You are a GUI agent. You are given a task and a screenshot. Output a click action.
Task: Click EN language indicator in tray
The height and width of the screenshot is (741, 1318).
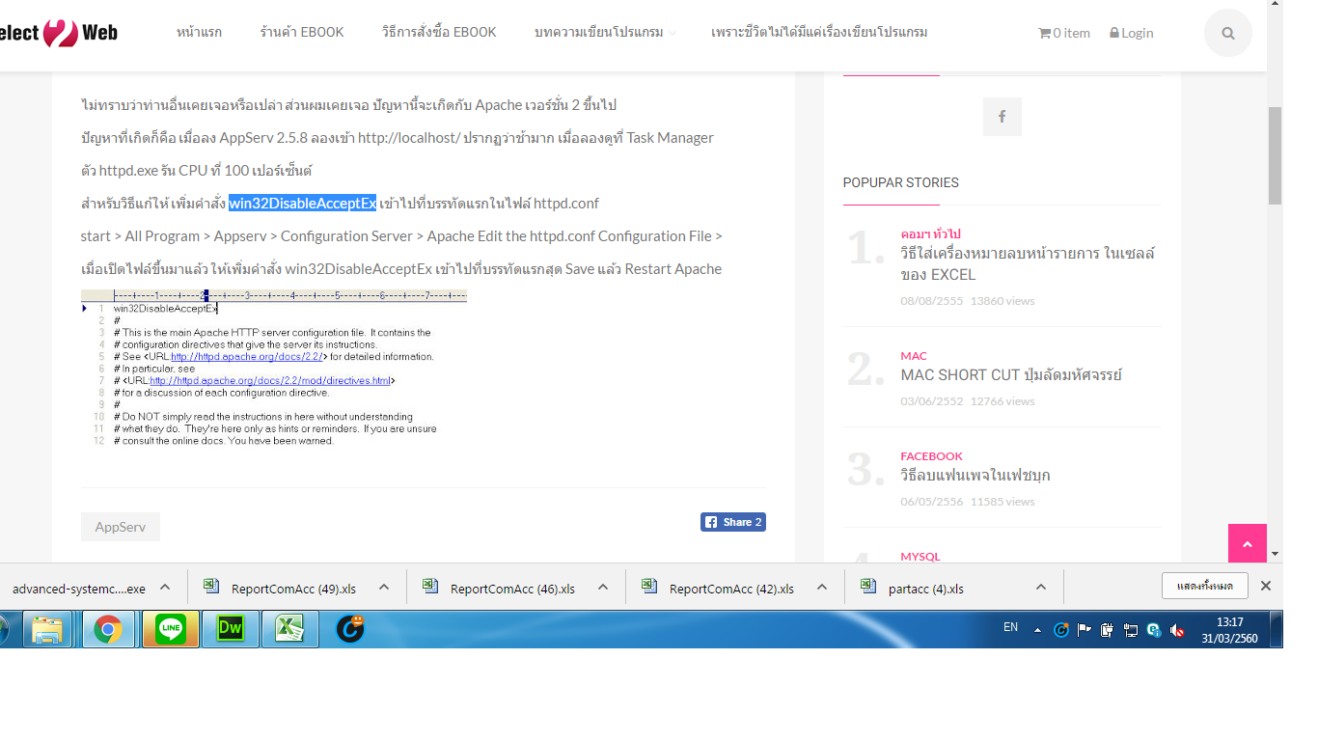coord(1010,627)
